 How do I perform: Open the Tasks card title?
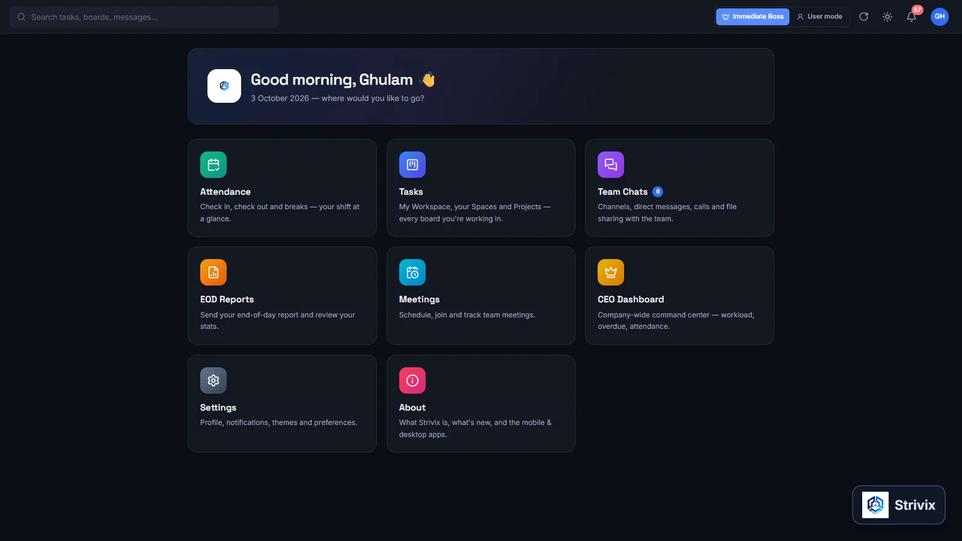click(x=411, y=192)
